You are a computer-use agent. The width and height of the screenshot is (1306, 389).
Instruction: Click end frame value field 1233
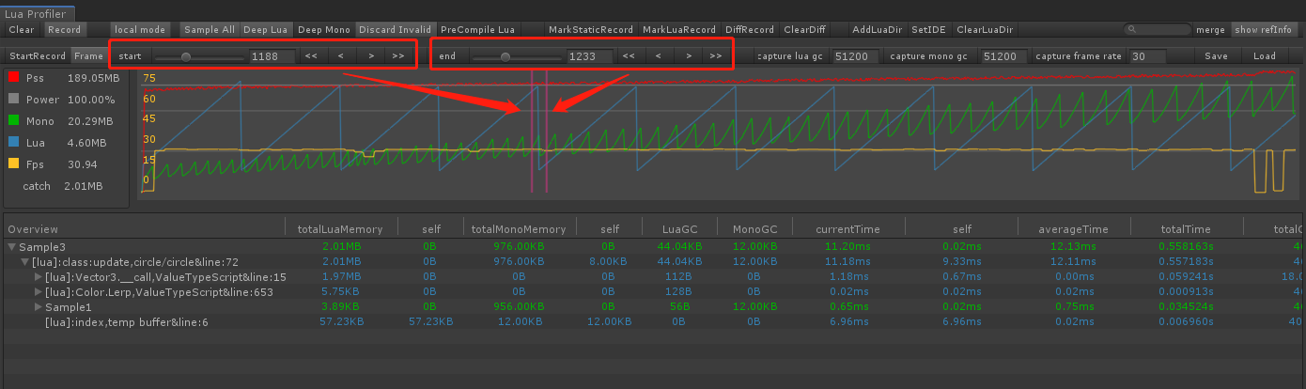tap(588, 56)
